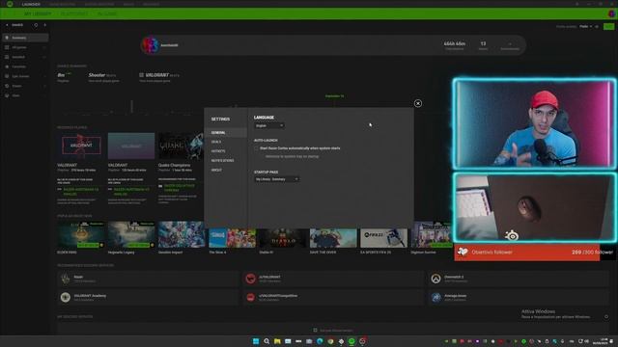Select Summary in the sidebar

[x=25, y=38]
